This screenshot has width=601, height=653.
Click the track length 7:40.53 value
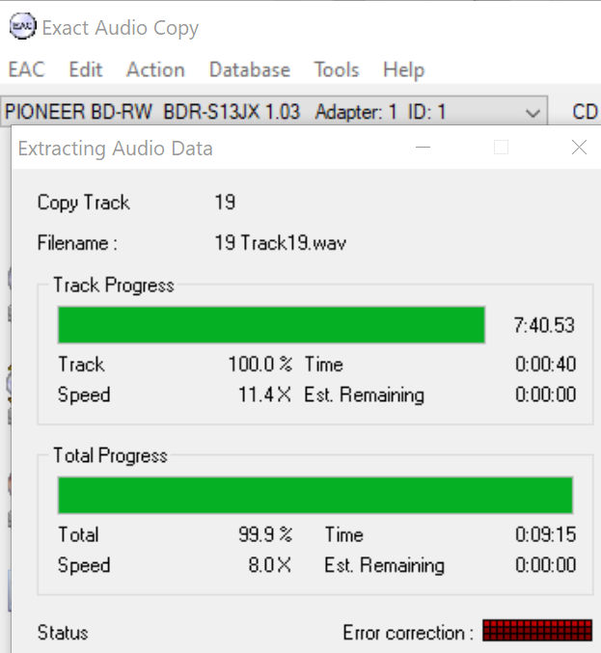pos(543,325)
